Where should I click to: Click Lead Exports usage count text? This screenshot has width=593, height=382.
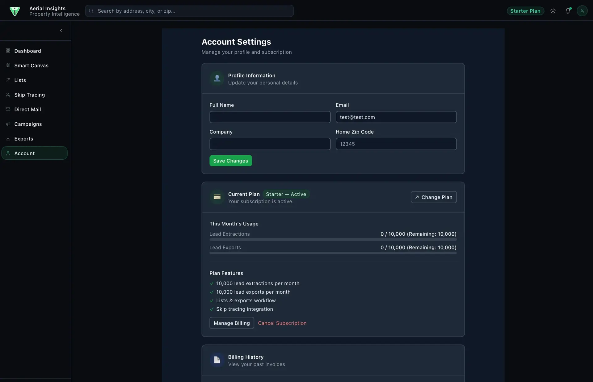click(x=418, y=247)
